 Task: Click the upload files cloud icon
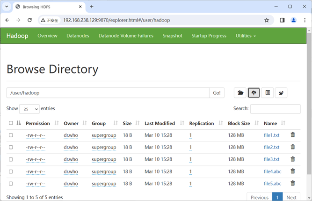[x=254, y=93]
